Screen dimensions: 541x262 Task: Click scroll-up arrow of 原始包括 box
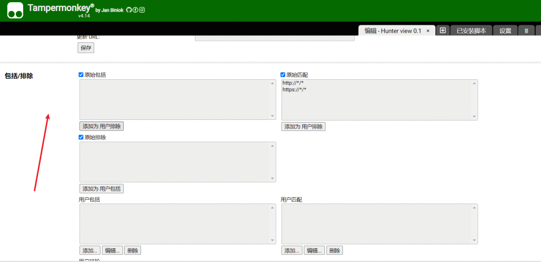[x=272, y=83]
